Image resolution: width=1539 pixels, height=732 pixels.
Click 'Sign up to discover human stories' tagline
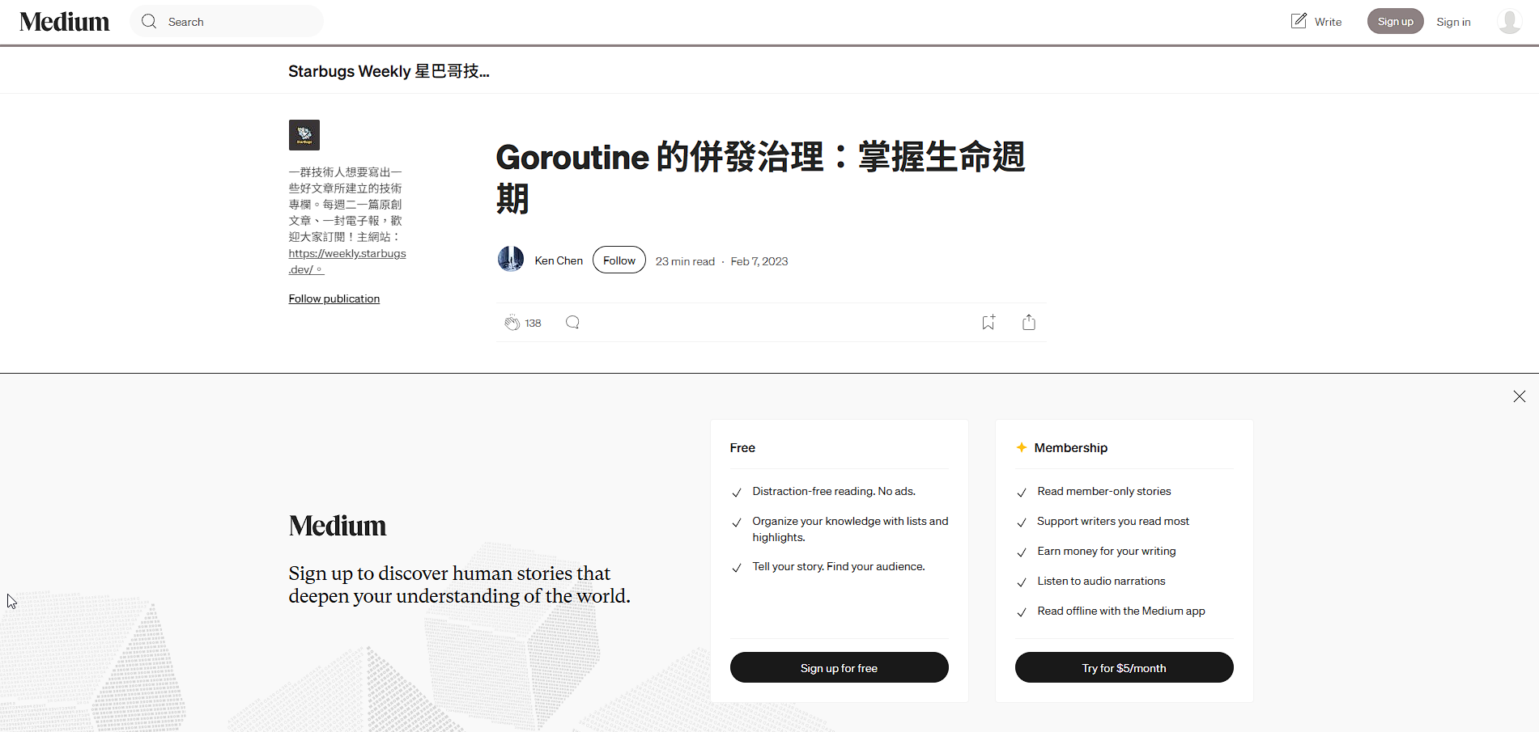[x=460, y=585]
